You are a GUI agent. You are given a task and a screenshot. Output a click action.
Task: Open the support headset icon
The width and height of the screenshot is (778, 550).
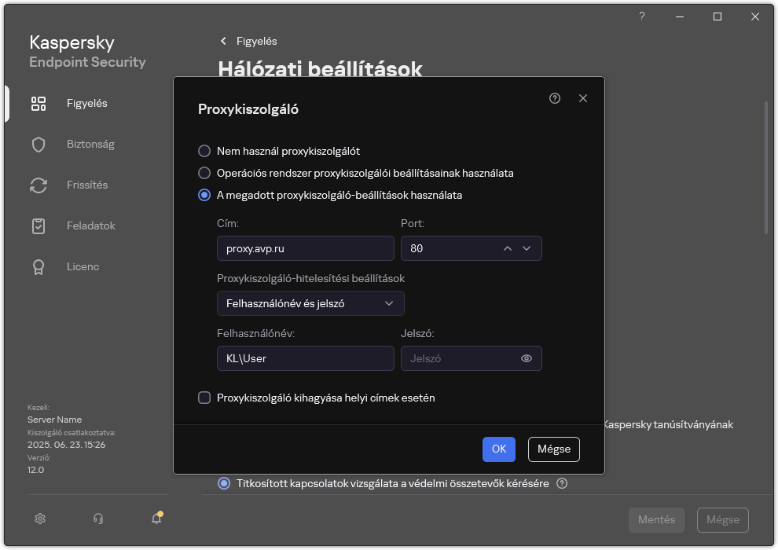98,519
